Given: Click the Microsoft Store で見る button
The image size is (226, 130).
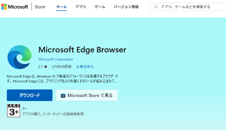Looking at the screenshot, I should click(x=87, y=95).
